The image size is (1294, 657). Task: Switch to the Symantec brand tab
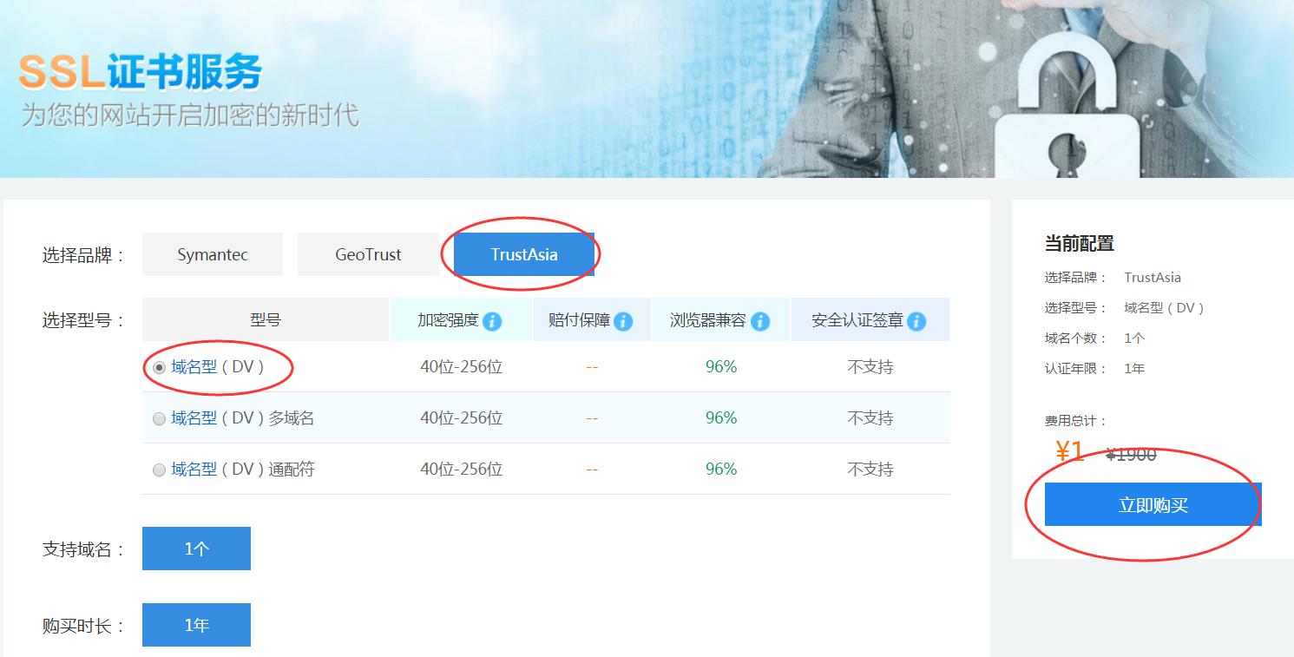tap(212, 254)
